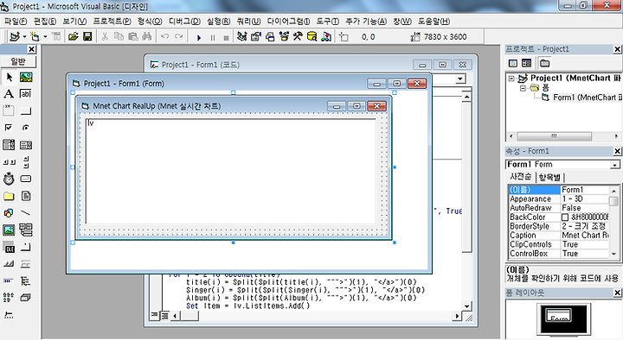Pick the ComboBox control tool

click(9, 145)
